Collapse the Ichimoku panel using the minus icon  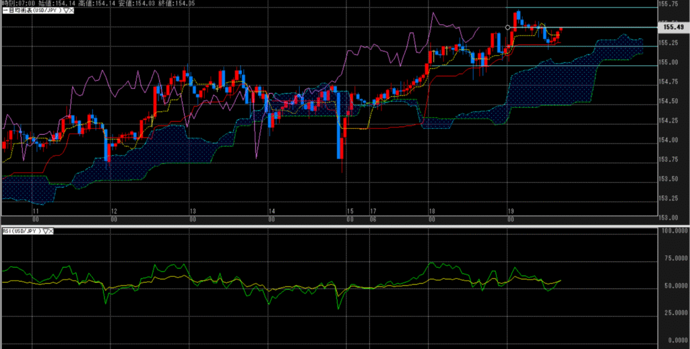pyautogui.click(x=3, y=11)
